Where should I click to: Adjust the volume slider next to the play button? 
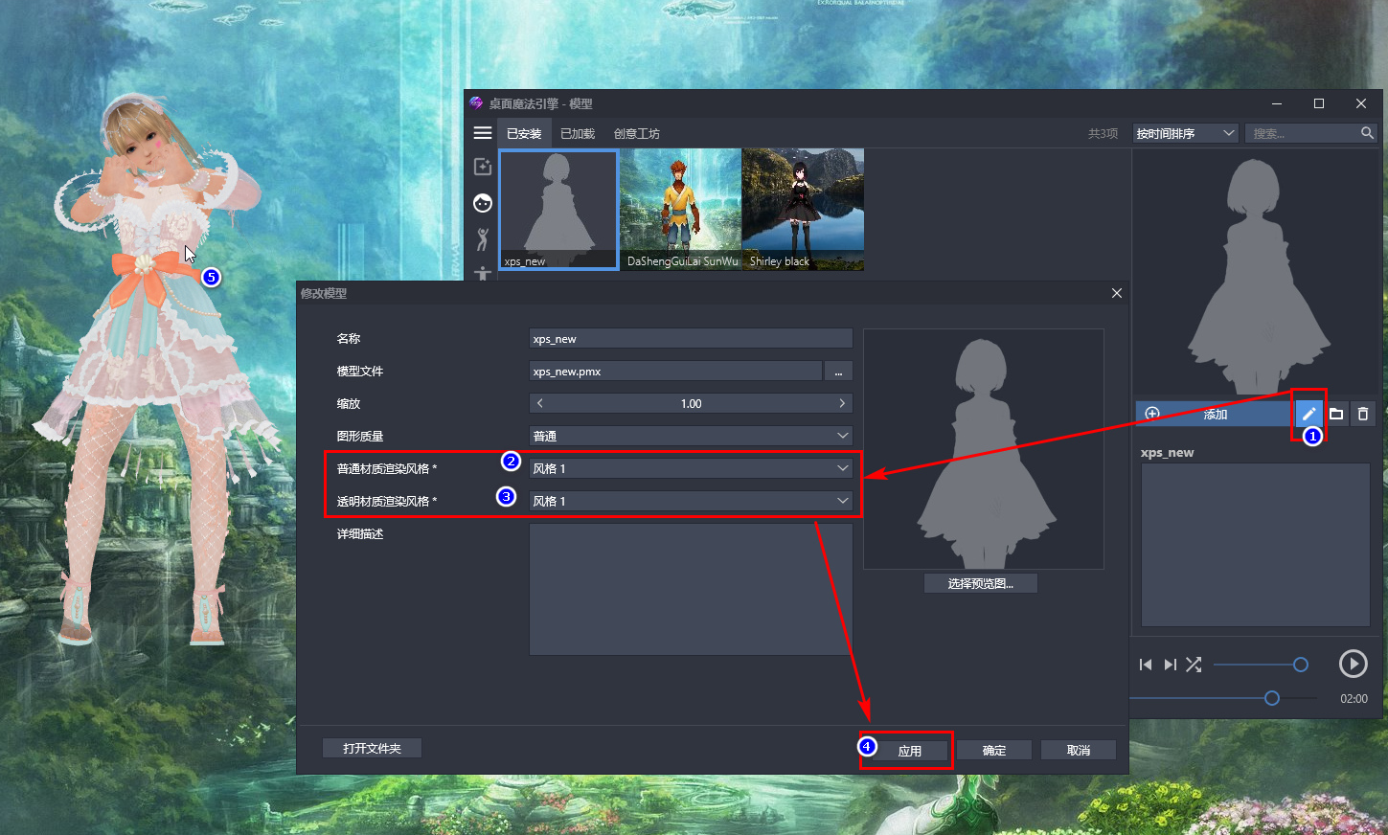click(x=1262, y=664)
